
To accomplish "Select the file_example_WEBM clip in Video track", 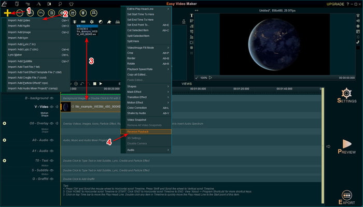I will pos(91,107).
